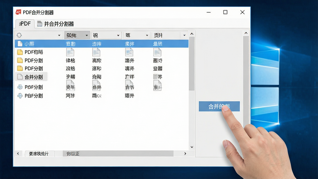
Task: Click the 页 column header label
Action: [x=158, y=35]
